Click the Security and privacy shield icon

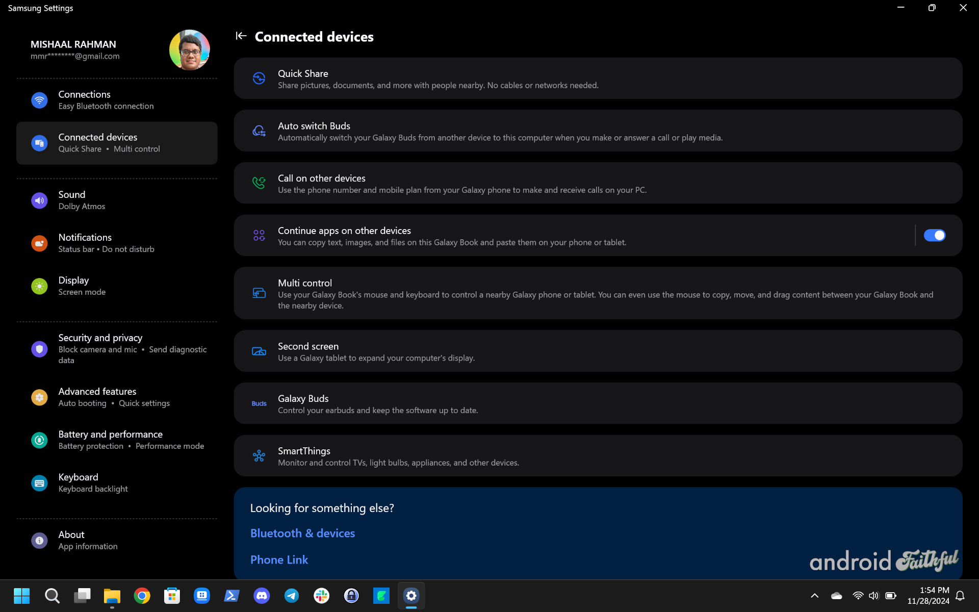click(39, 349)
